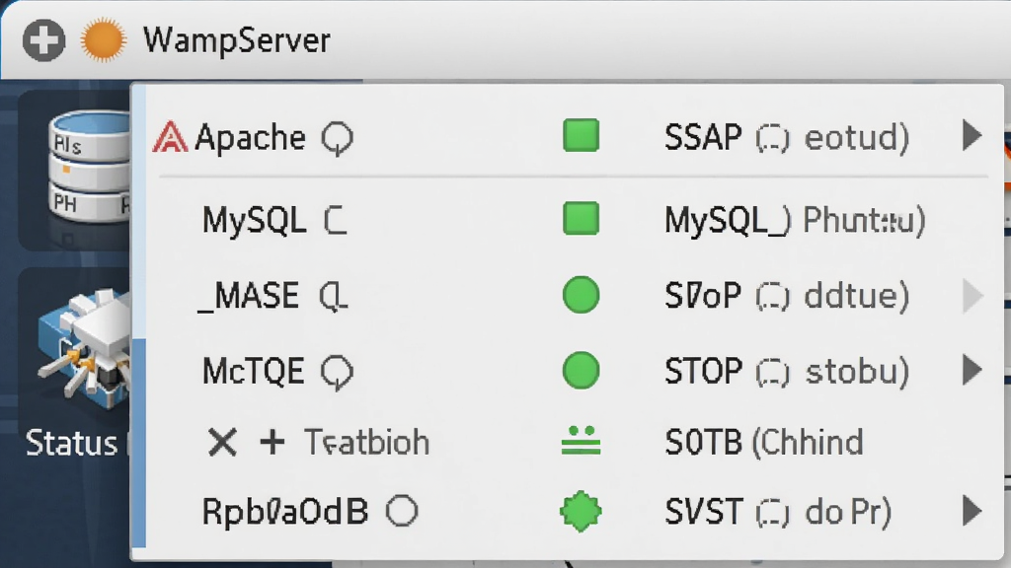Select the RpbOaOdB menu entry
Viewport: 1011px width, 568px height.
coord(285,512)
